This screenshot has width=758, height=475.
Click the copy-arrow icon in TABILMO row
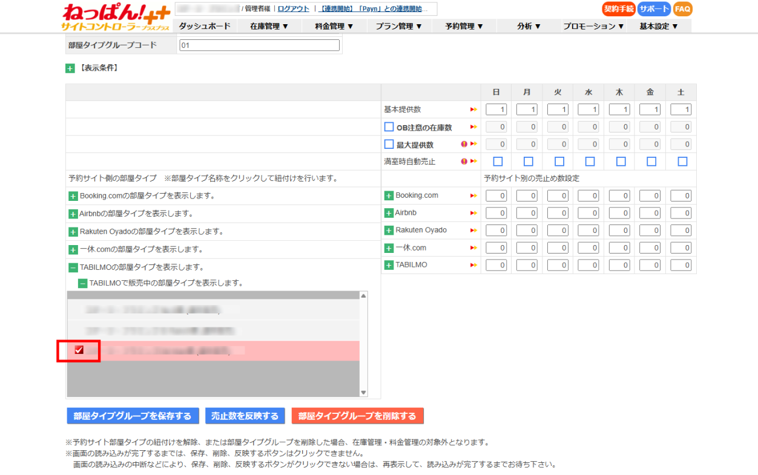click(x=474, y=265)
